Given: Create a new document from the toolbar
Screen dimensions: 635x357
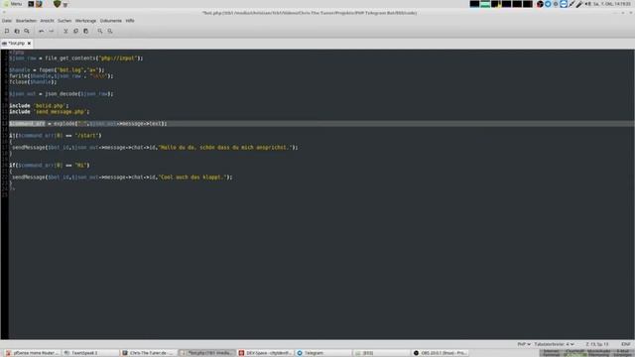Looking at the screenshot, I should coord(7,31).
